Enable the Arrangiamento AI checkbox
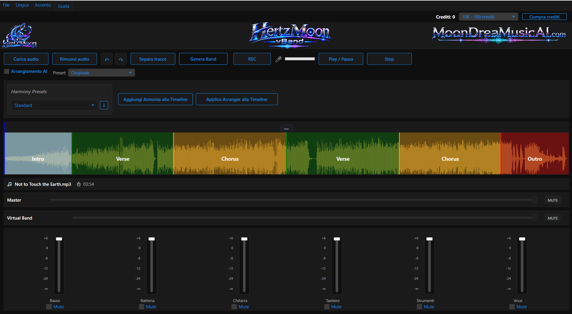This screenshot has height=314, width=572. point(7,71)
